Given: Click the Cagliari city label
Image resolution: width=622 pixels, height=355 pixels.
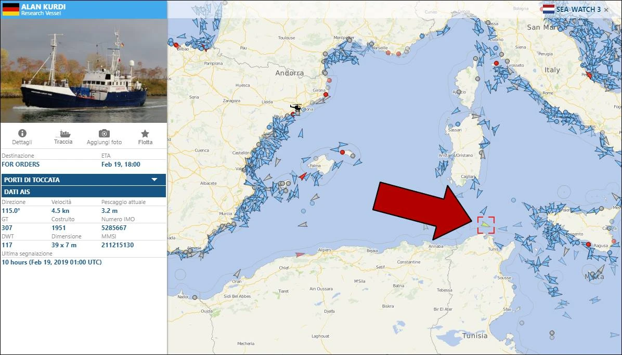Looking at the screenshot, I should pyautogui.click(x=468, y=176).
